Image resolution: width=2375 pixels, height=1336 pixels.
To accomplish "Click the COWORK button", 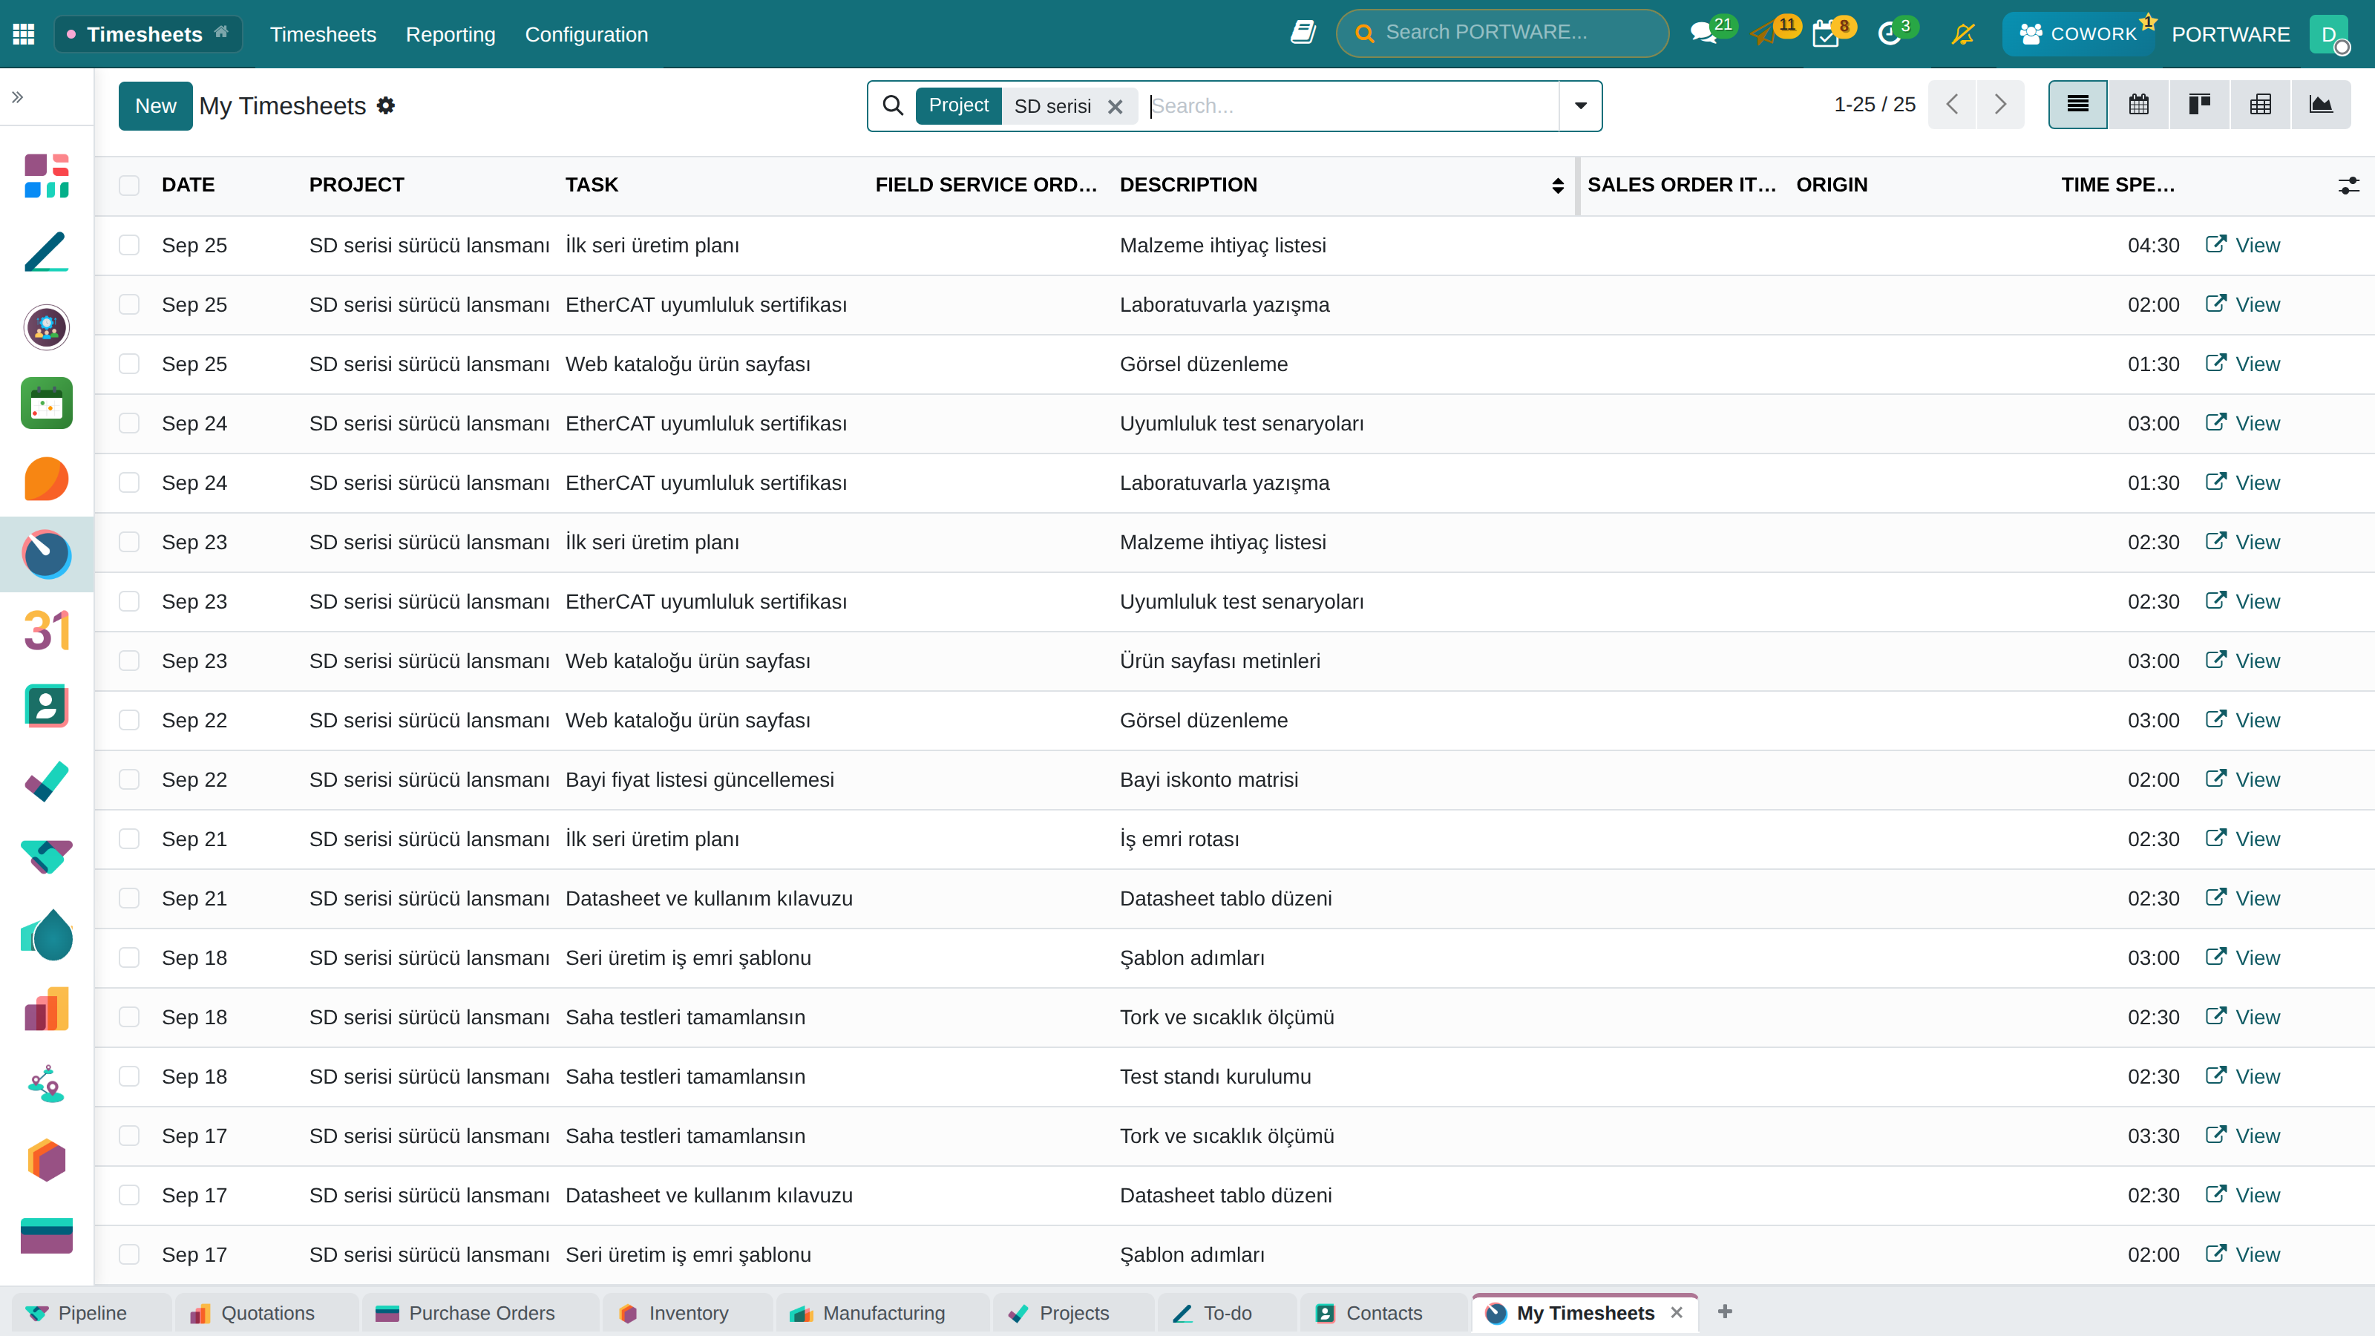I will click(2077, 34).
